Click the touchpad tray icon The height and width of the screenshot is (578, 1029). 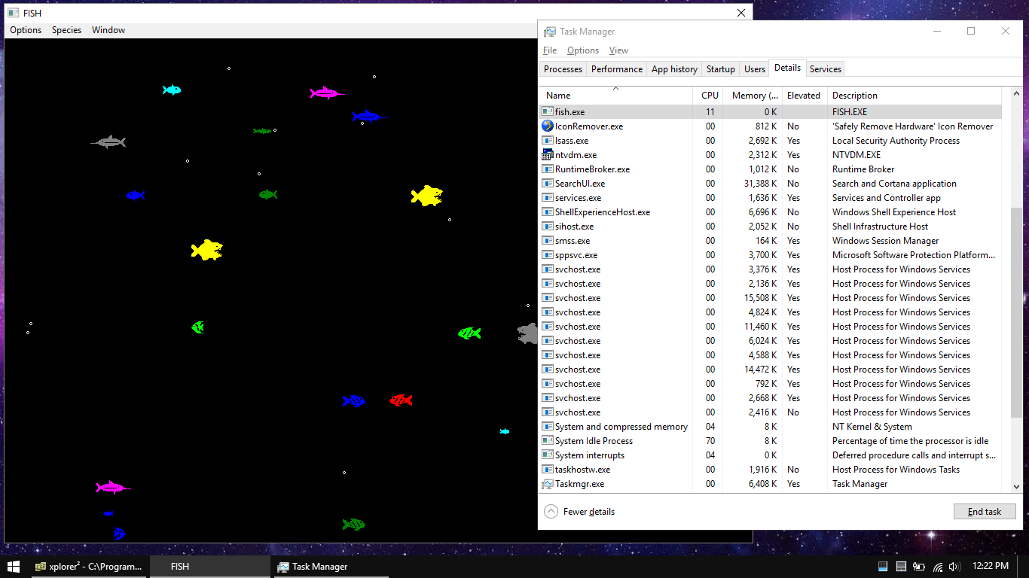(x=901, y=566)
